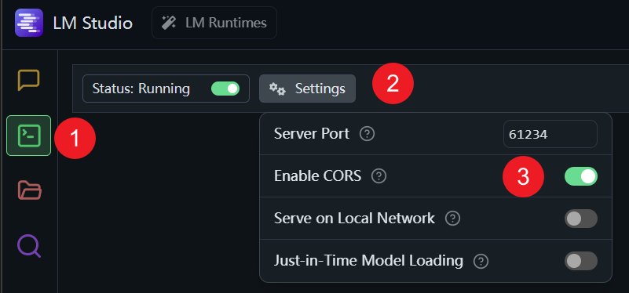Click the LM Studio logo icon

coord(29,23)
